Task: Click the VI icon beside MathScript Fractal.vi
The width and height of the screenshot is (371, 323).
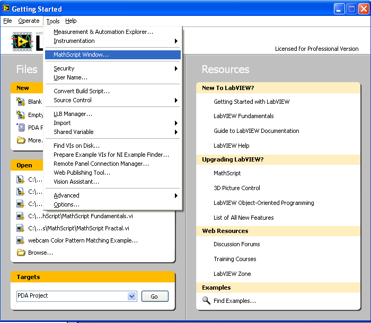Action: pos(21,228)
